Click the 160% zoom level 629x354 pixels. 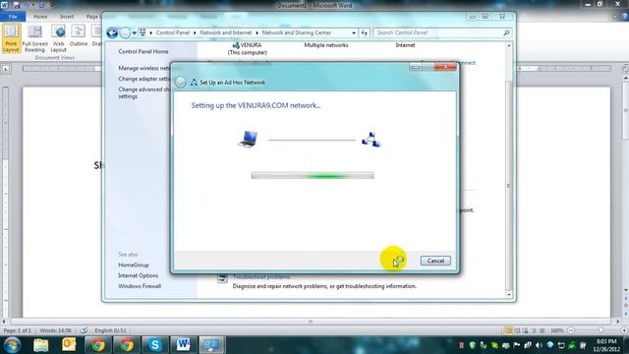click(557, 330)
